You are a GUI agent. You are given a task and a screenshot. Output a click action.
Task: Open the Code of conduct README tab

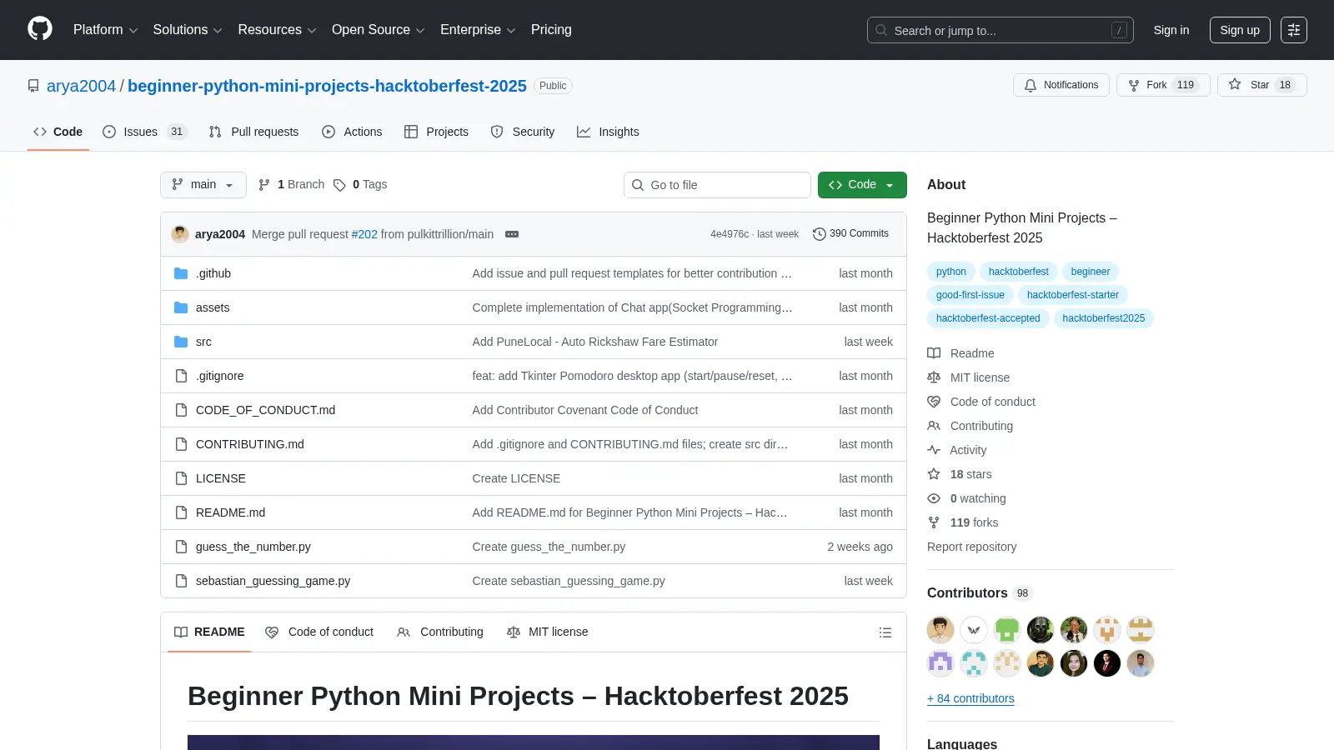point(319,632)
